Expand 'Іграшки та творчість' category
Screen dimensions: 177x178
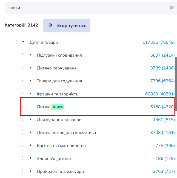click(x=30, y=94)
